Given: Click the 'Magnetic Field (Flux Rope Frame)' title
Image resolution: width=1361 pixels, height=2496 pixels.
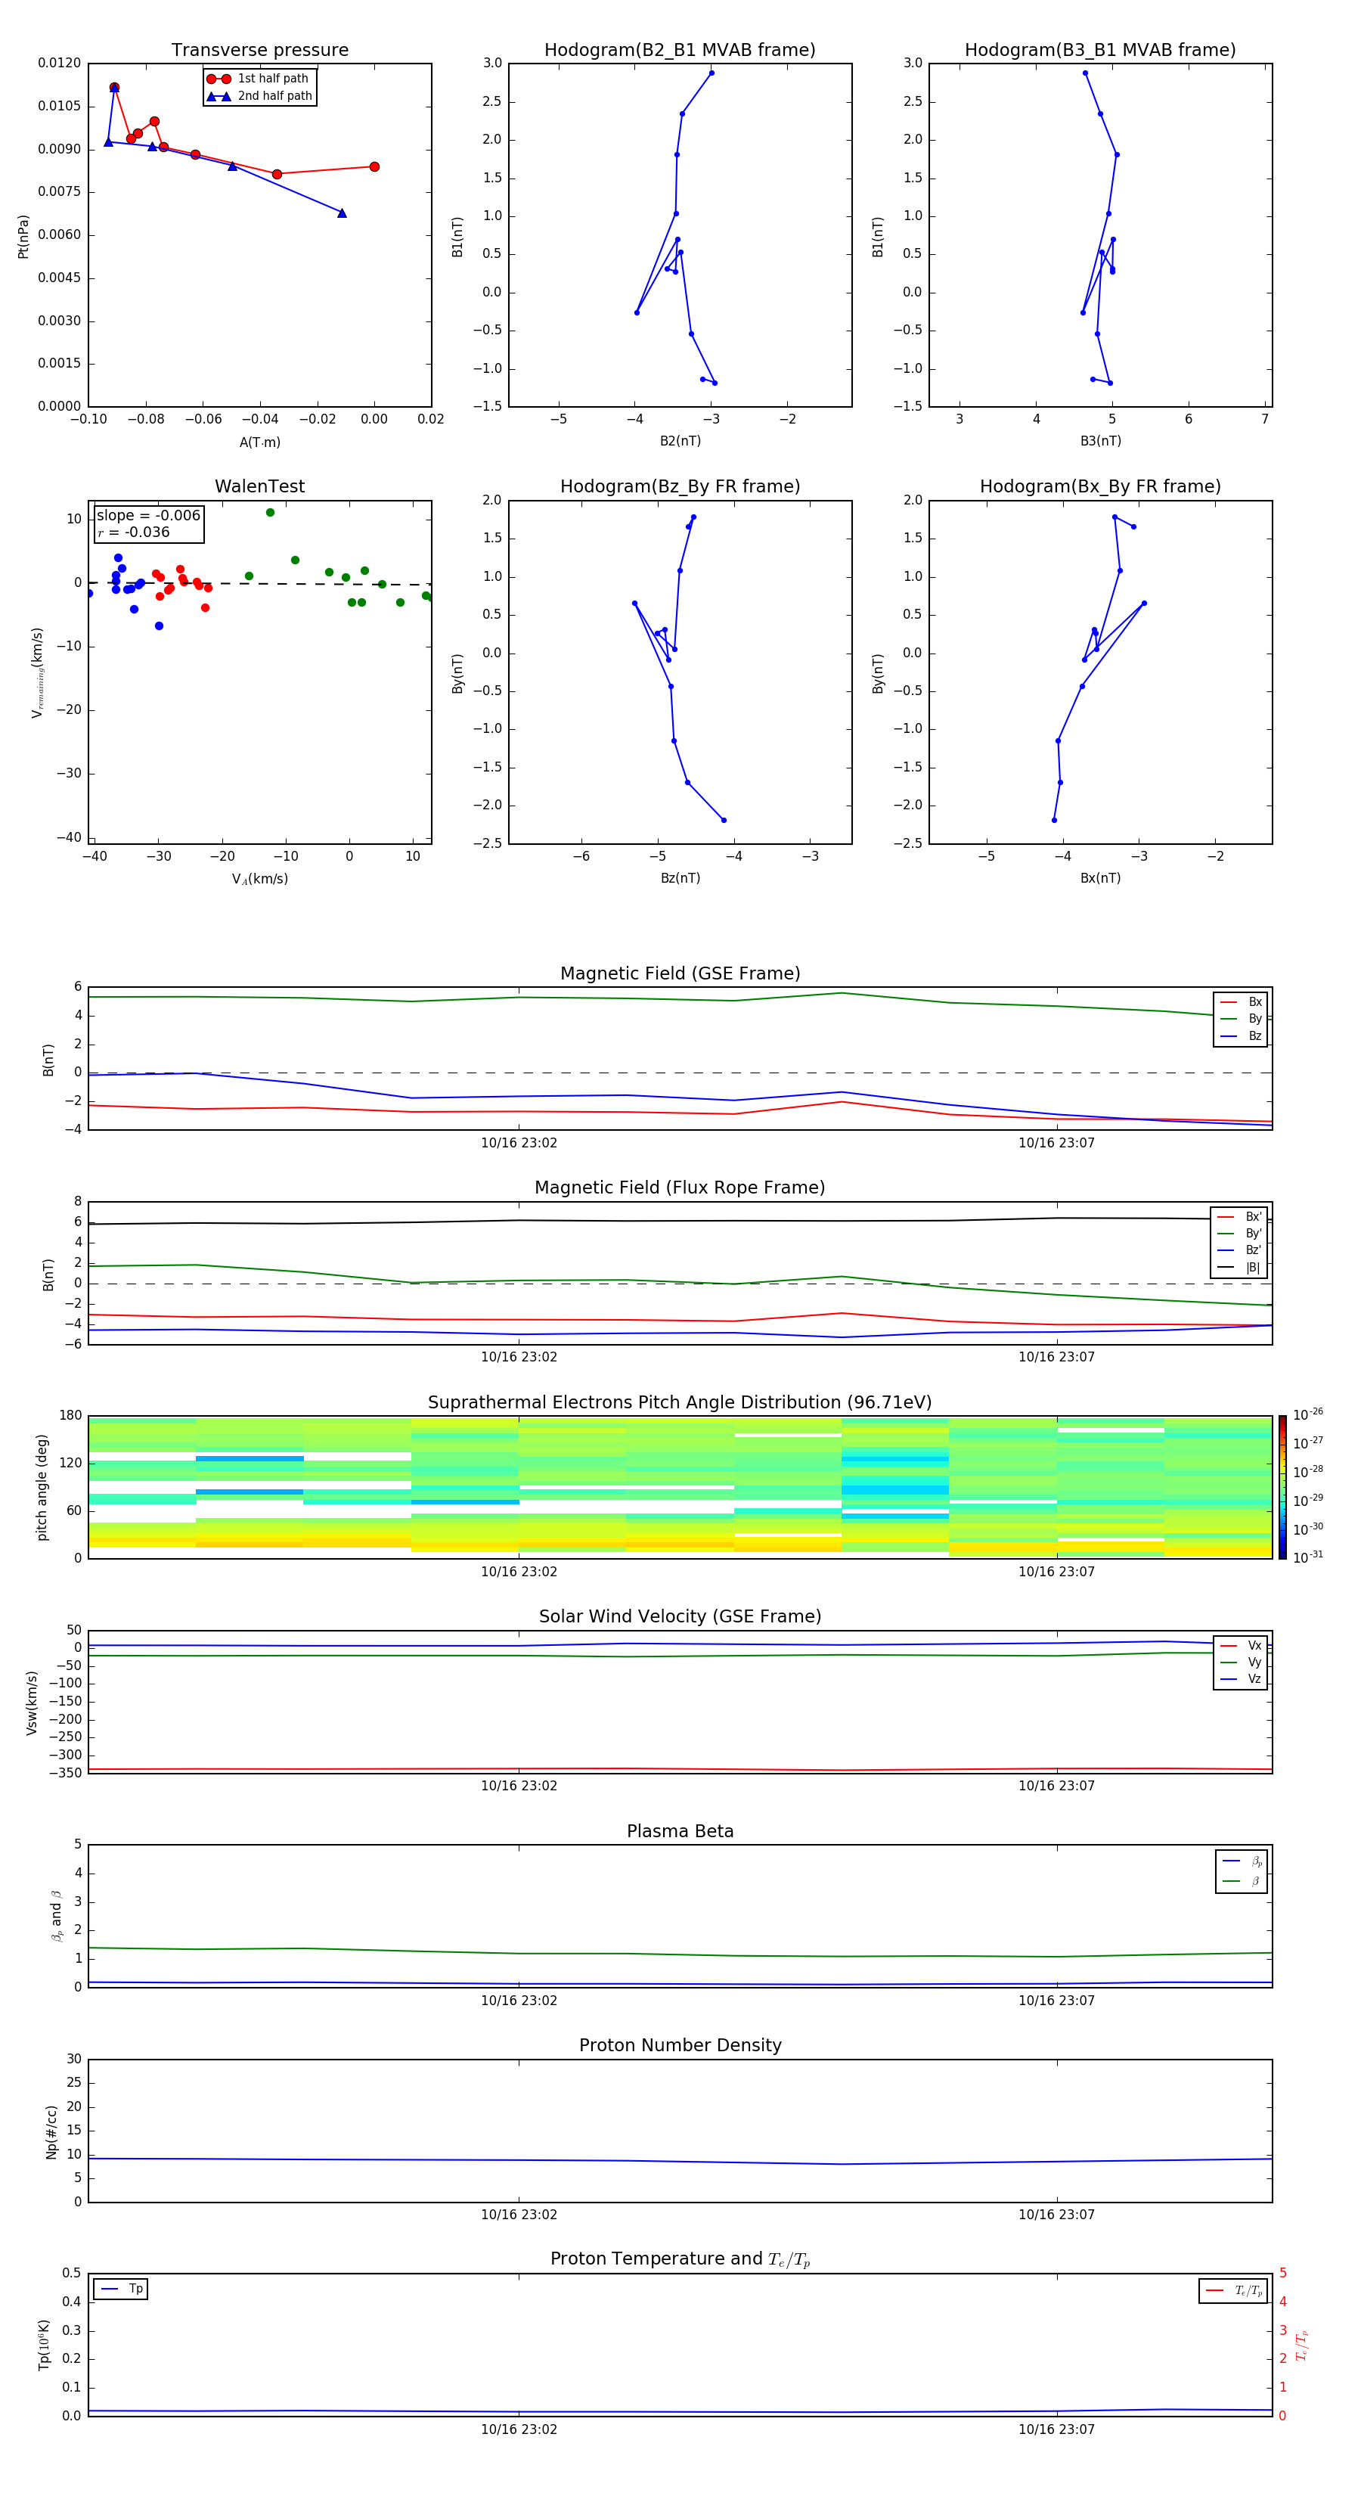Looking at the screenshot, I should coord(680,1188).
